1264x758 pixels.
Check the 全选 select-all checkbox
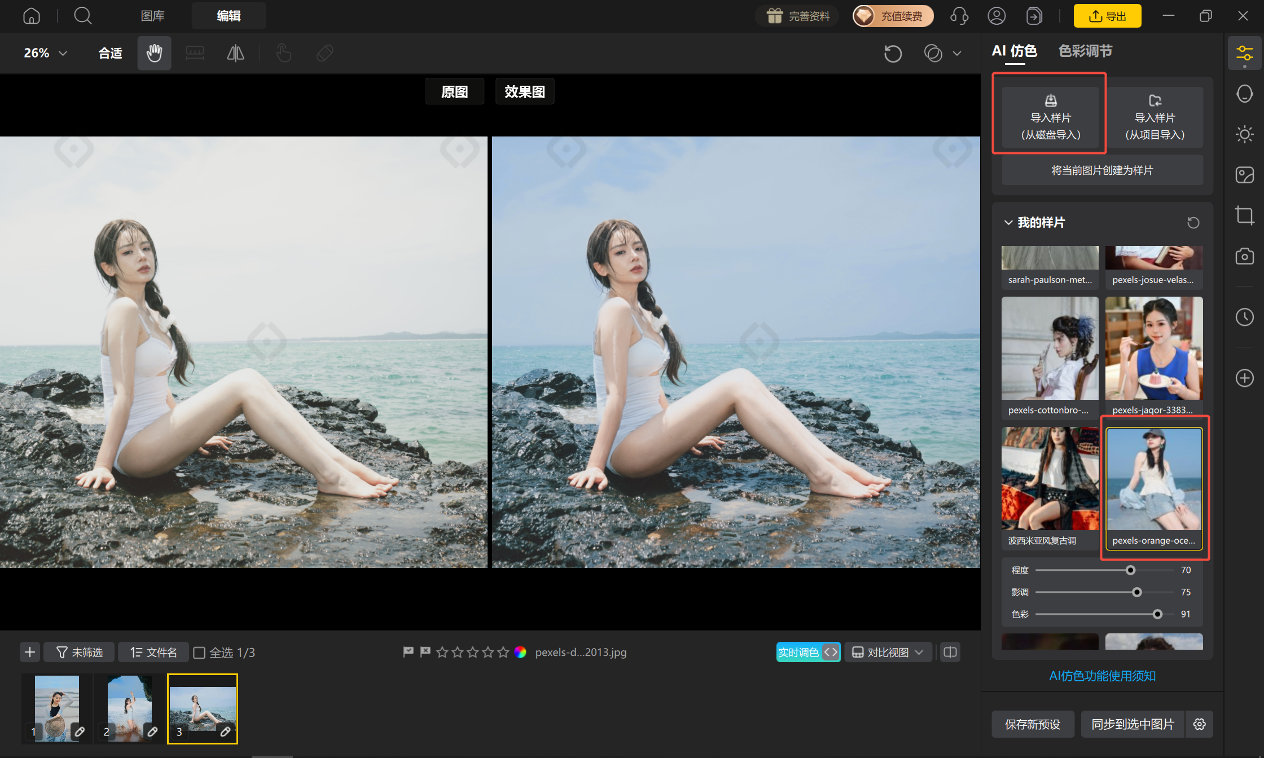(x=199, y=653)
